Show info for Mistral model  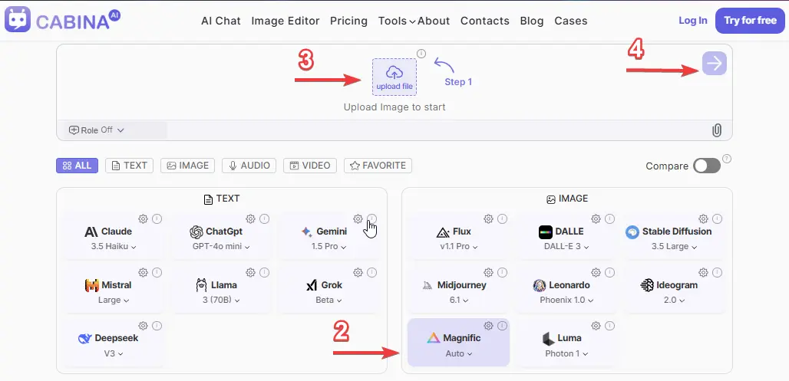(157, 272)
